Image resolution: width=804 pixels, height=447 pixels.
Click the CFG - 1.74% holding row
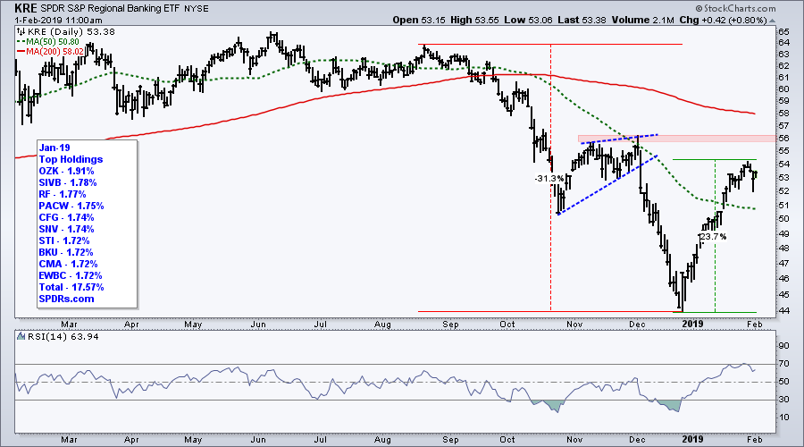tap(67, 217)
